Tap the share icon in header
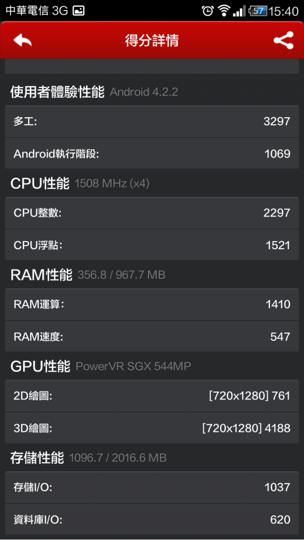Viewport: 304px width, 540px height. click(x=283, y=40)
